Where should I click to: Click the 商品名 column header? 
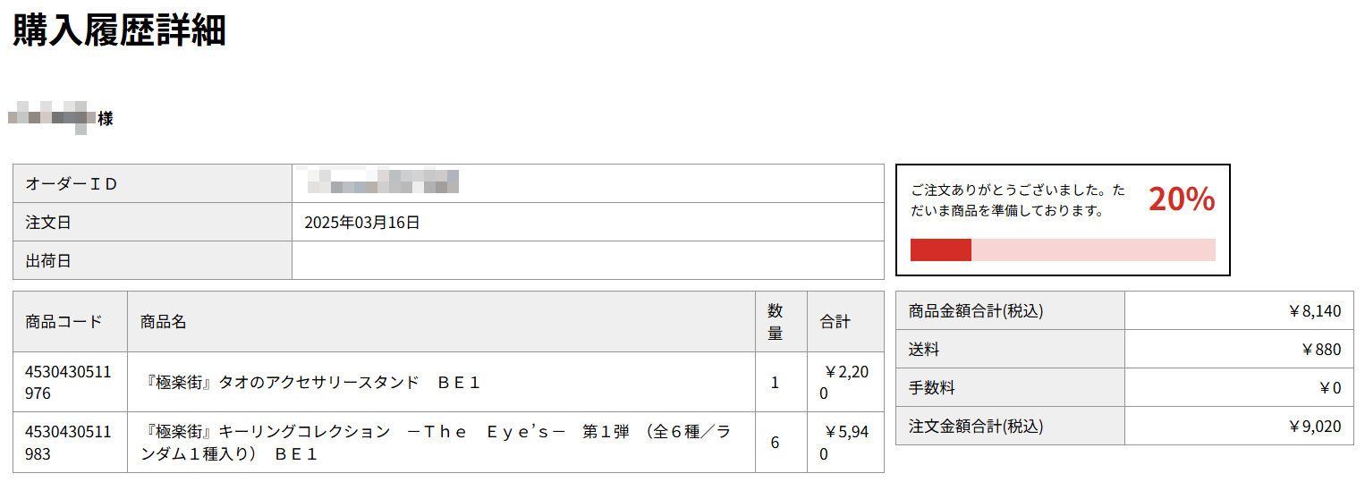click(164, 322)
